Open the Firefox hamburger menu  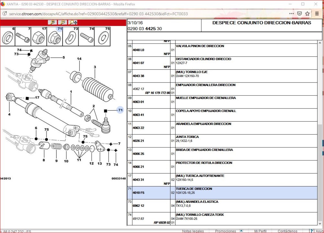click(x=317, y=14)
